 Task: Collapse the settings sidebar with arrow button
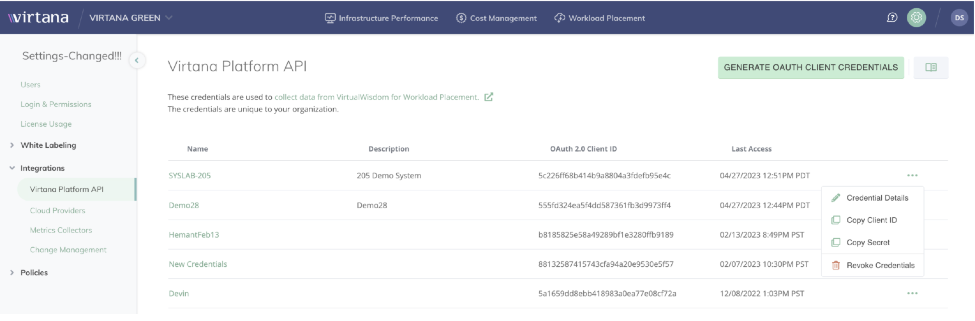coord(137,61)
